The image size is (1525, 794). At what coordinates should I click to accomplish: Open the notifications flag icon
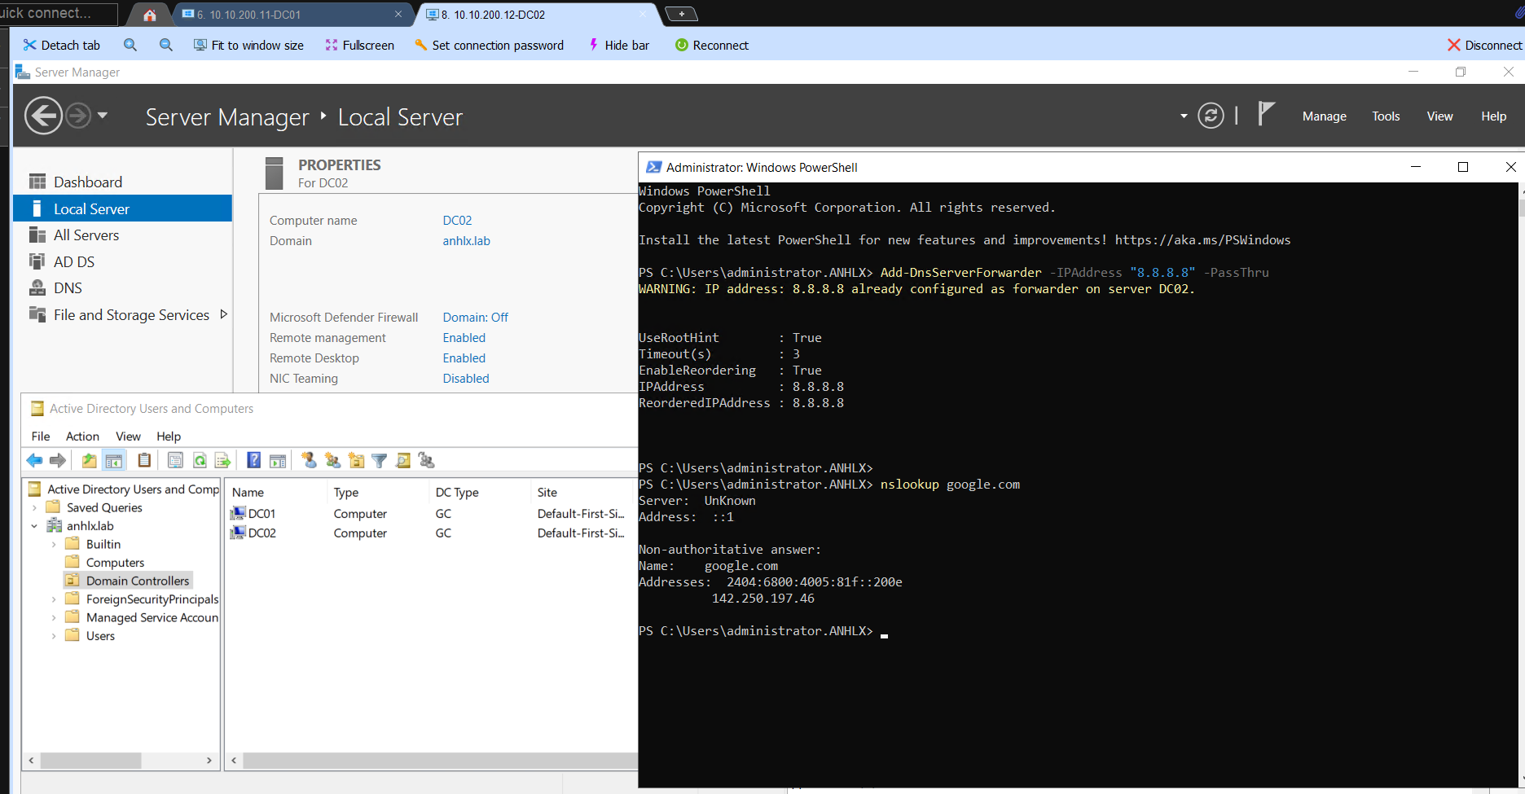1266,114
